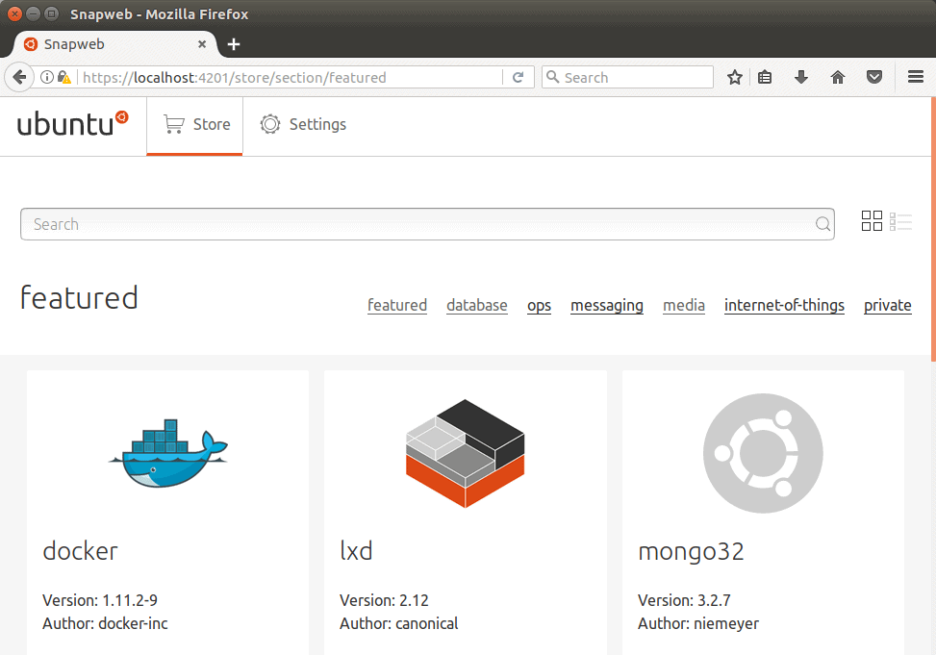Click the 'Author: niemeyer' text
Image resolution: width=936 pixels, height=655 pixels.
coord(698,624)
